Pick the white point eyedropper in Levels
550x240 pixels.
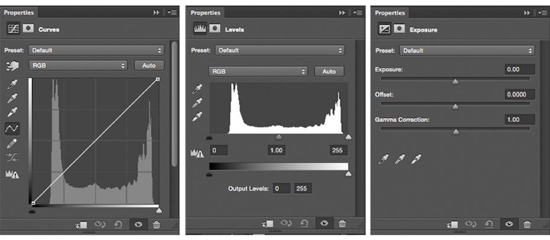(197, 117)
